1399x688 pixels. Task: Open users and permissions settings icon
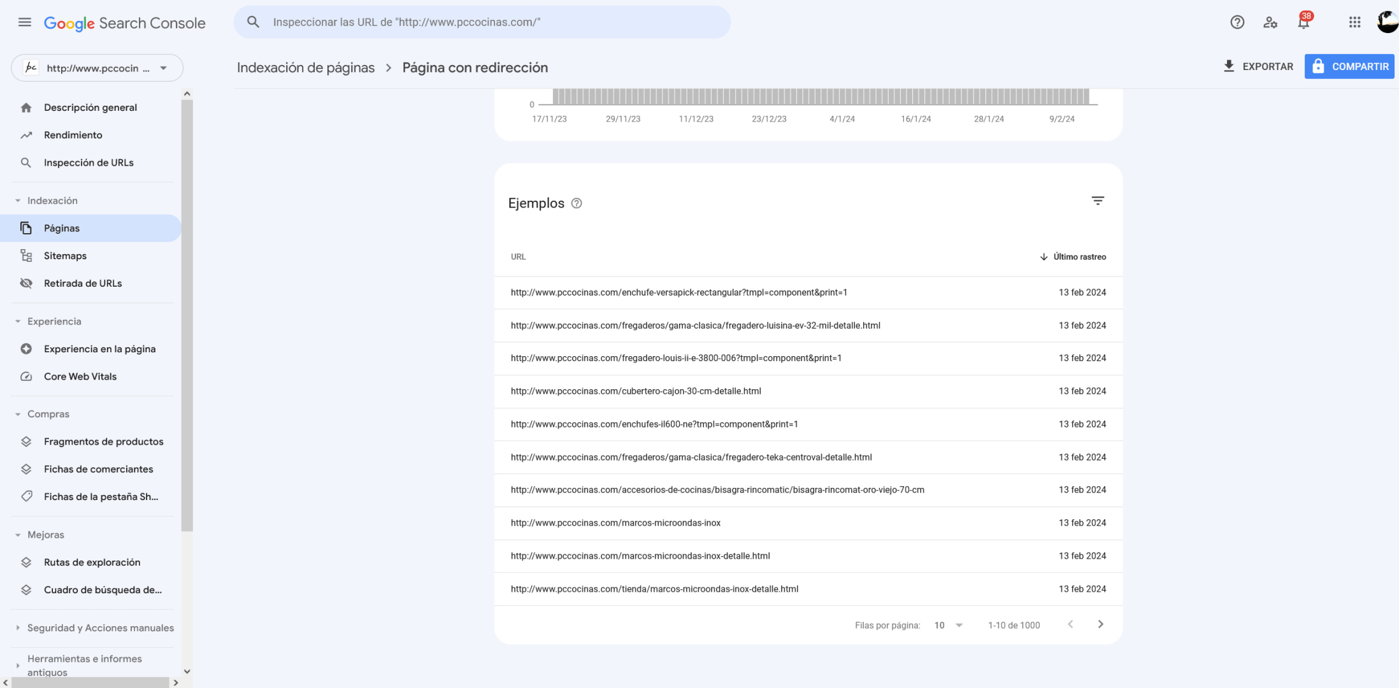coord(1270,22)
